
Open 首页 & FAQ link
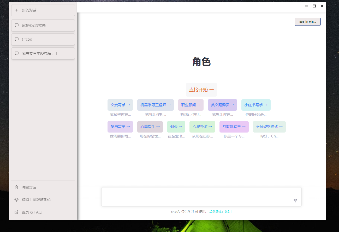43,212
